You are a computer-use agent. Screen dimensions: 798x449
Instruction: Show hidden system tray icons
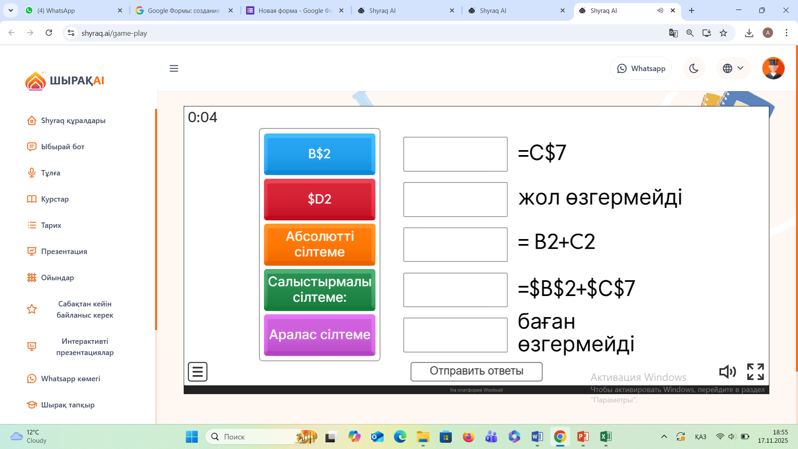[x=664, y=437]
